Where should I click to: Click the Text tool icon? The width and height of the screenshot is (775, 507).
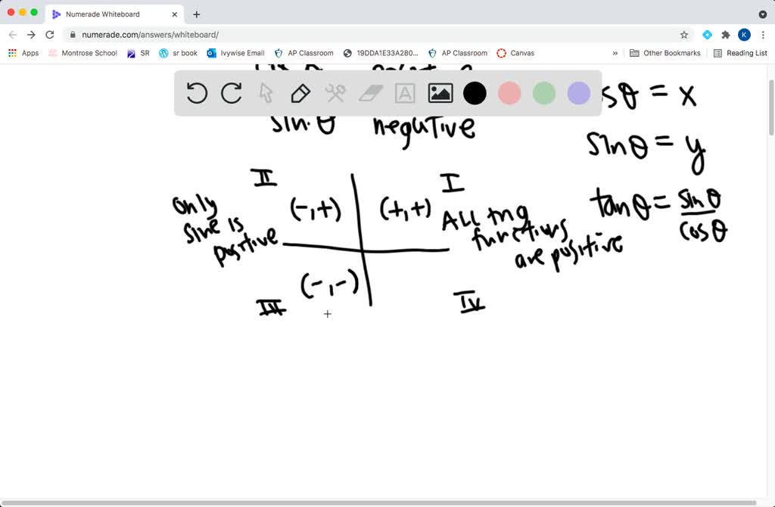coord(405,93)
